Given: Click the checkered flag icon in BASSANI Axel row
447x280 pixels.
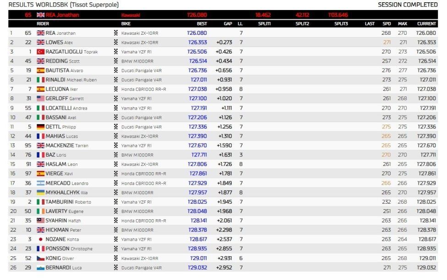Looking at the screenshot, I should (116, 117).
